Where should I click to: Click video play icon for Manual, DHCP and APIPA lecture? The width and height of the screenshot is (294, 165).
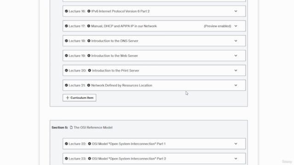click(x=89, y=26)
